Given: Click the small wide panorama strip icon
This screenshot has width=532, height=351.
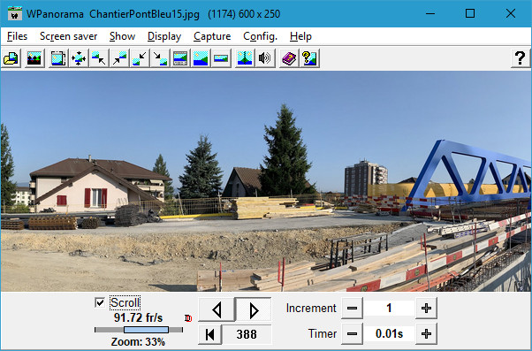Looking at the screenshot, I should coord(221,58).
